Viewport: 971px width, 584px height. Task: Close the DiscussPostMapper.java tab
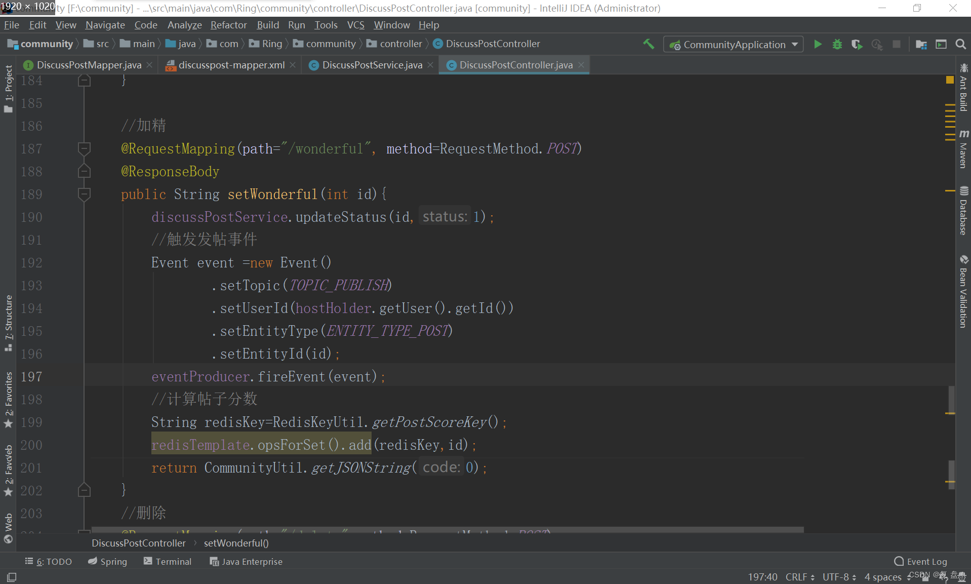pyautogui.click(x=149, y=65)
